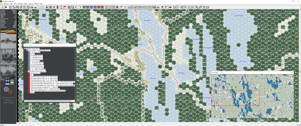
Task: Click the red D toolbar icon
Action: pyautogui.click(x=143, y=7)
